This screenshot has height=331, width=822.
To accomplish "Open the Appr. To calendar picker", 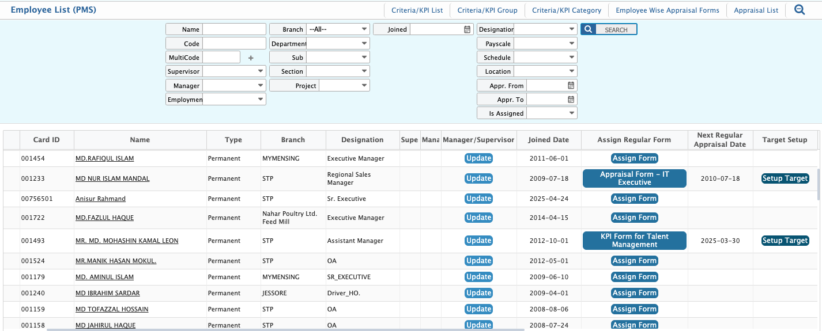I will point(571,99).
